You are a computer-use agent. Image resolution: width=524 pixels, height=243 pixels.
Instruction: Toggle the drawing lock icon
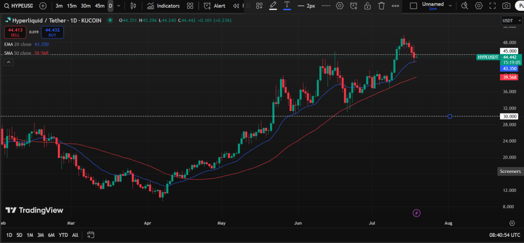click(367, 6)
